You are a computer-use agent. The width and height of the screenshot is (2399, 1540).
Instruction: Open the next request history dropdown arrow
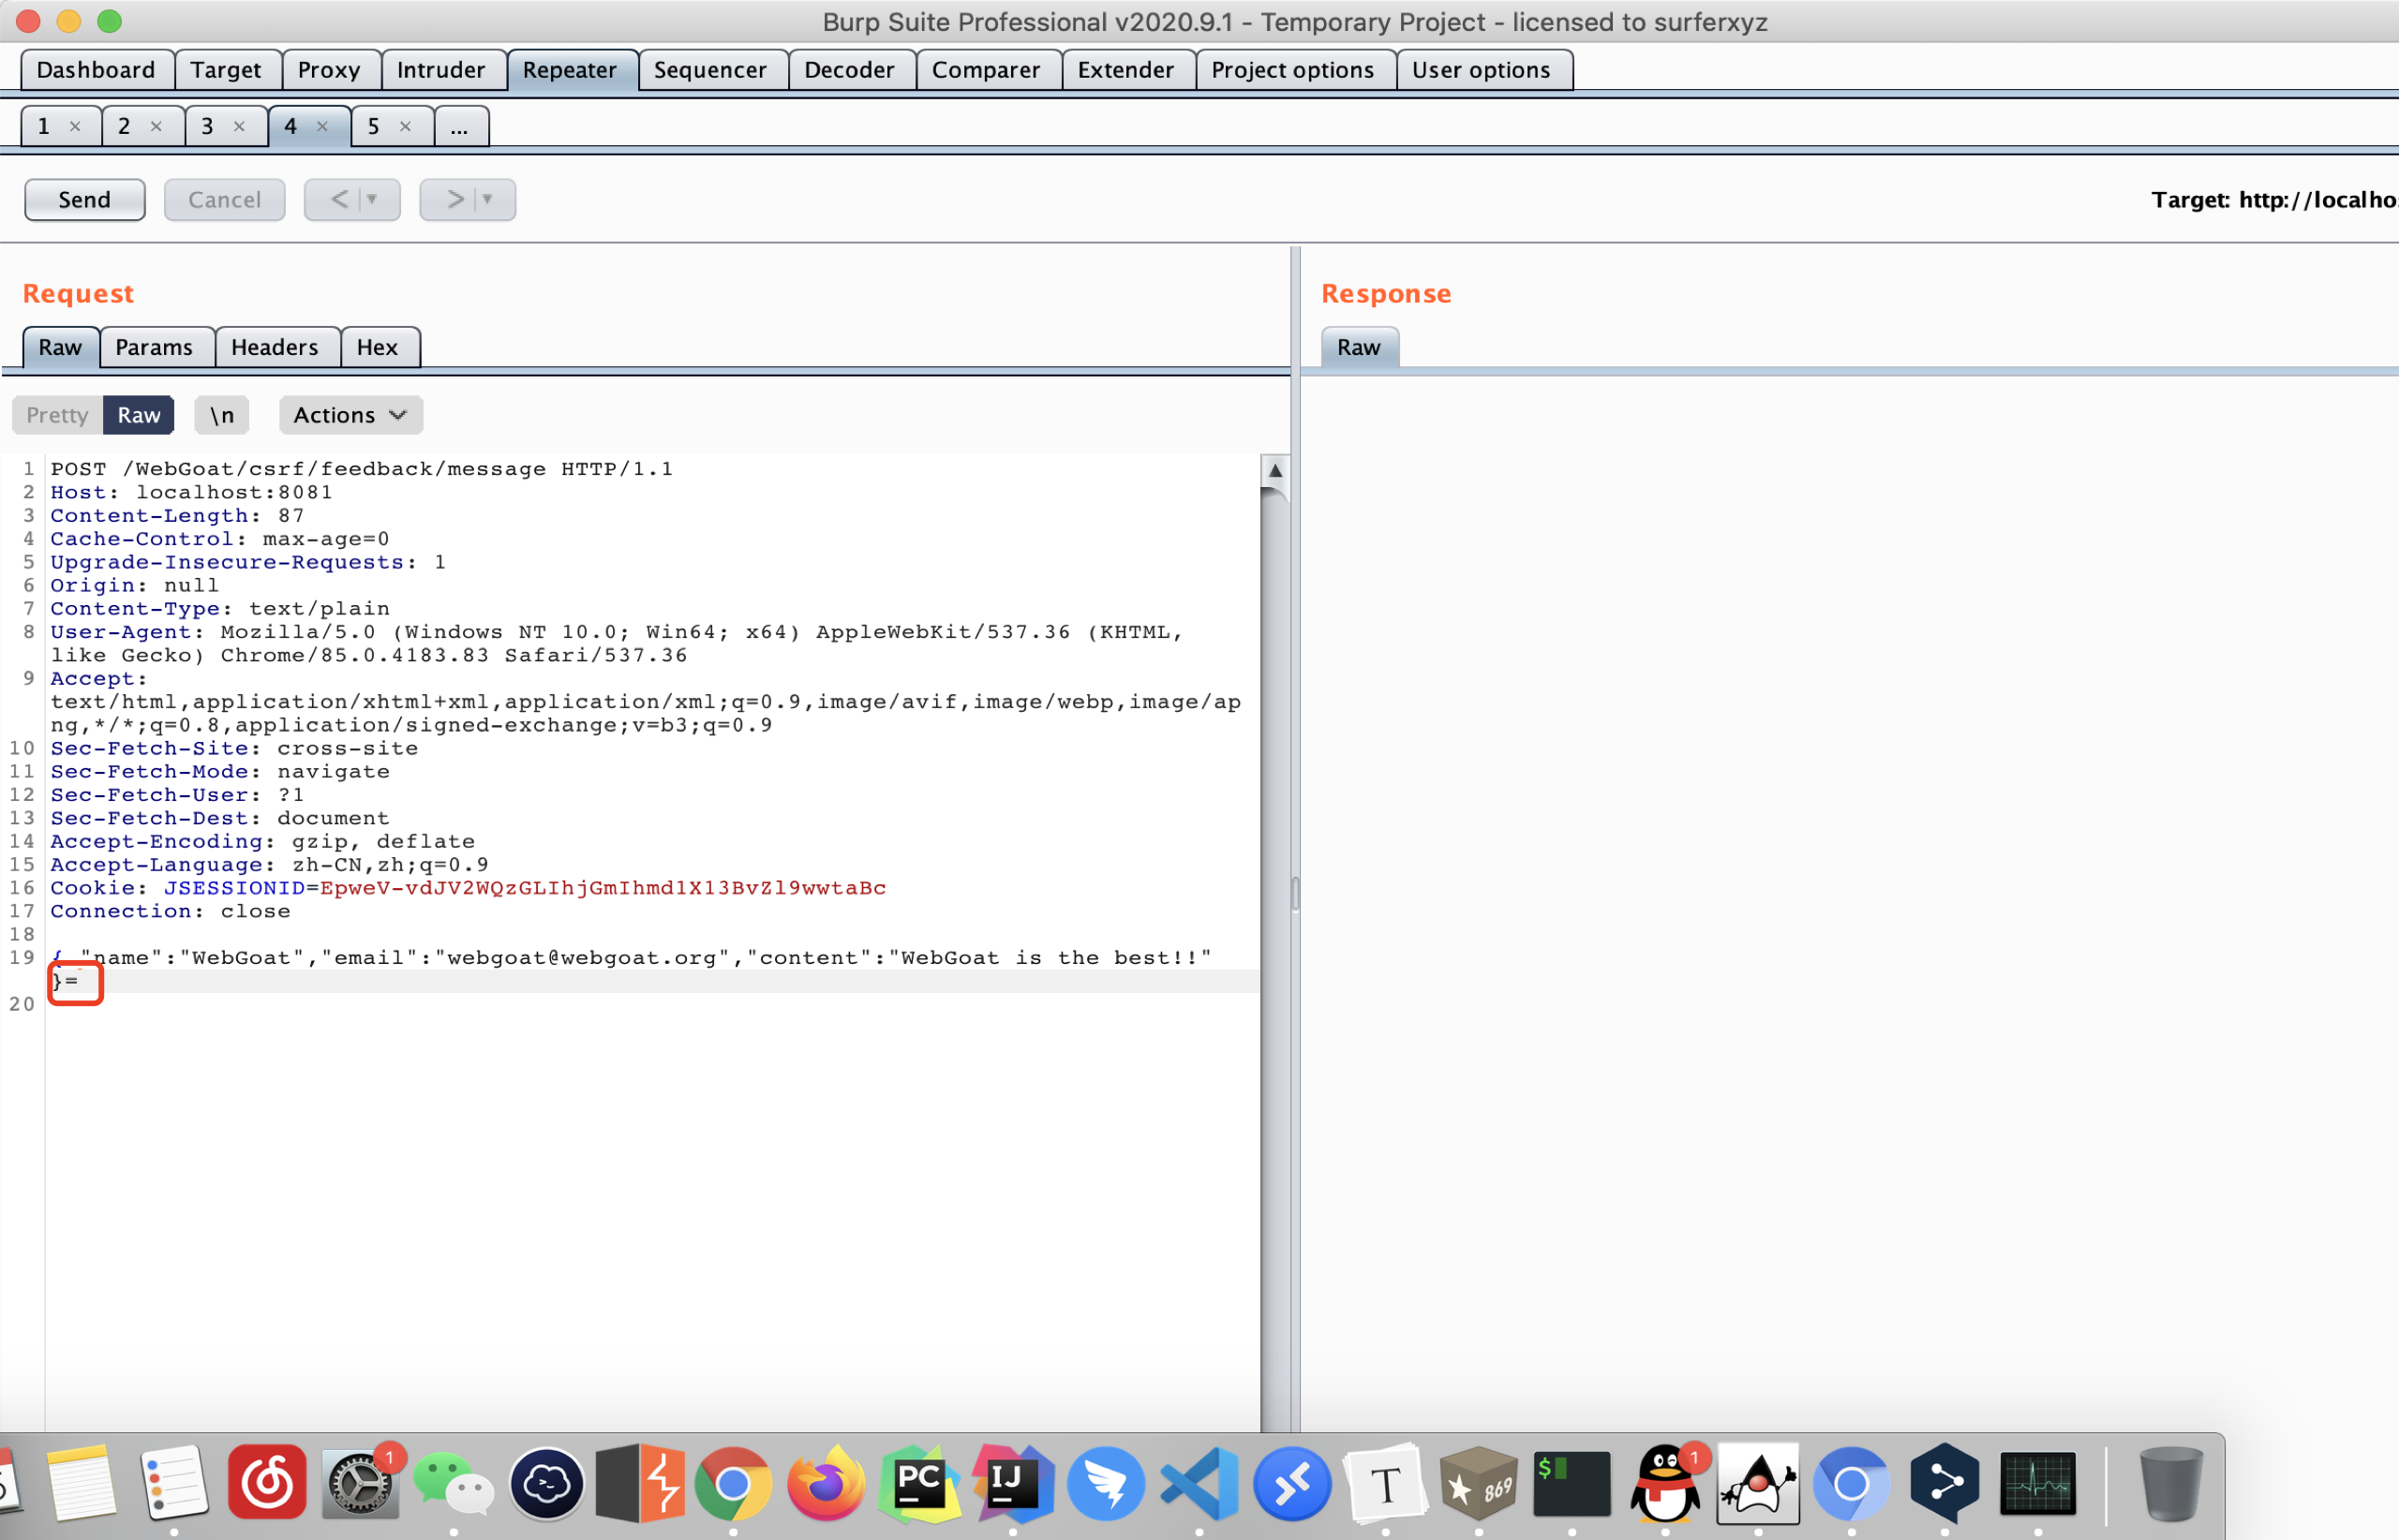coord(488,200)
